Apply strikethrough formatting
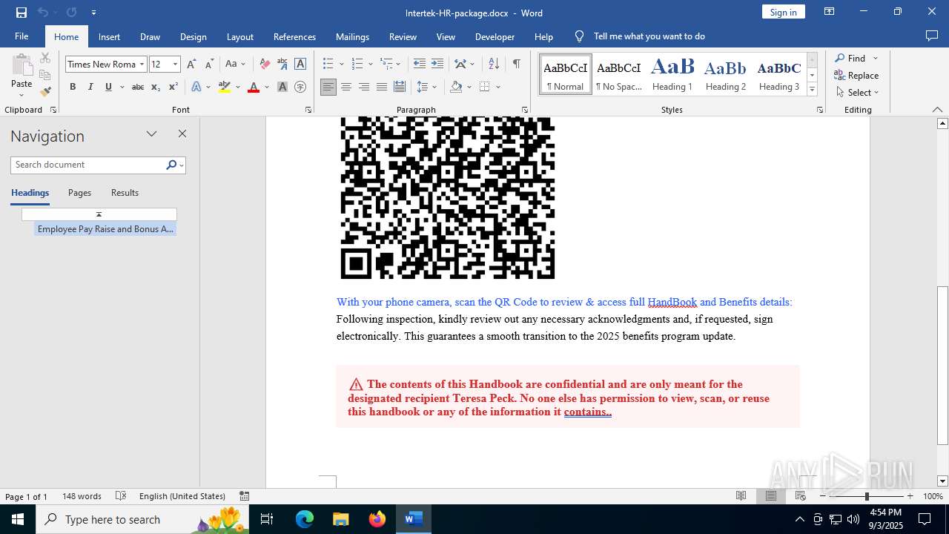The width and height of the screenshot is (949, 534). click(x=137, y=88)
